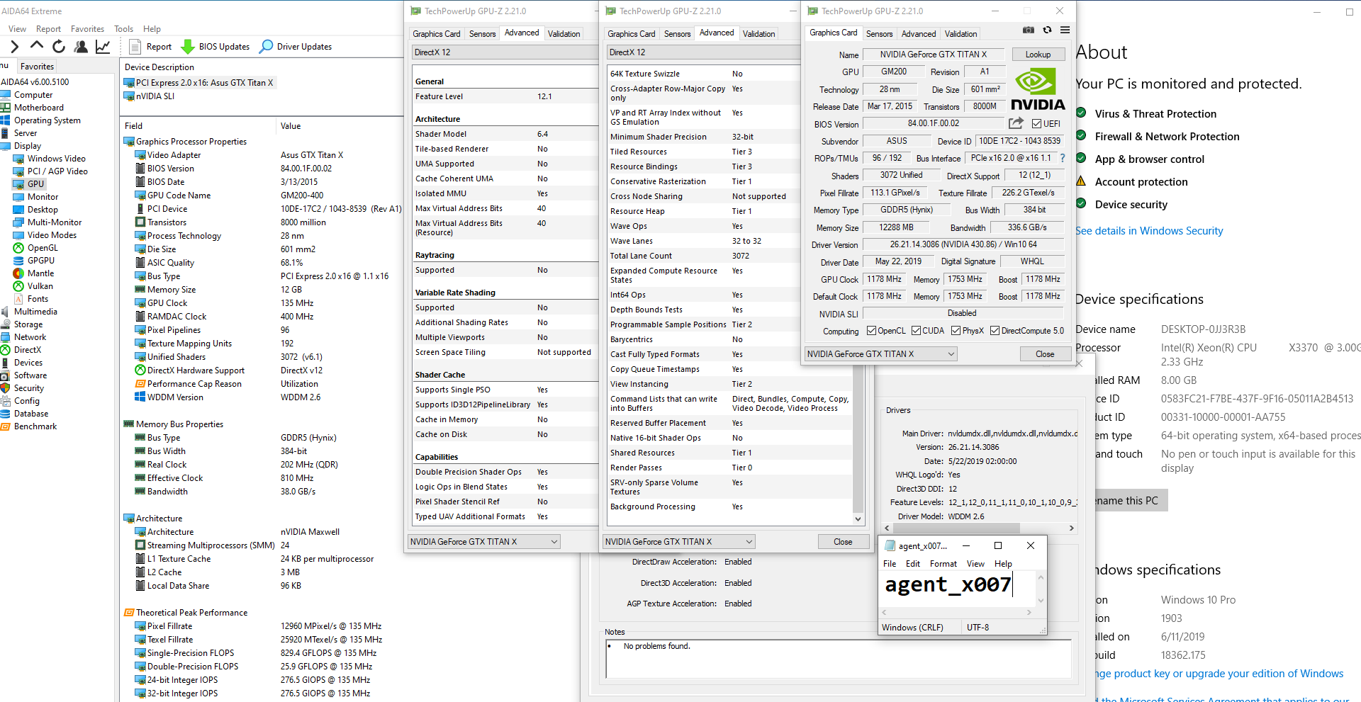Click the Report page icon in AIDA64 toolbar
Screen dimensions: 1361x702
[135, 47]
